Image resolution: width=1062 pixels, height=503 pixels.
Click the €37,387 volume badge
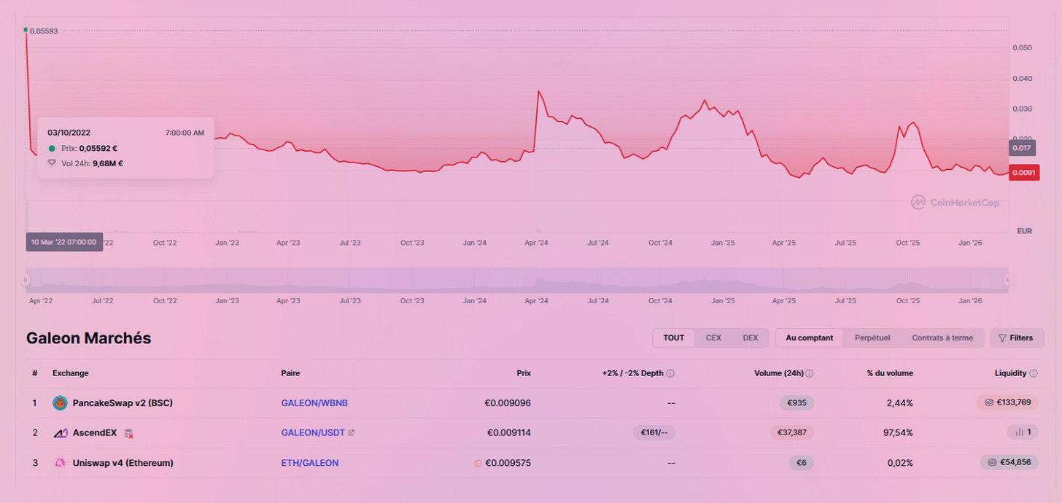click(792, 433)
